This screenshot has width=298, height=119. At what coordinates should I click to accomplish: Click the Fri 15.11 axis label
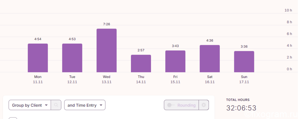[x=175, y=79]
